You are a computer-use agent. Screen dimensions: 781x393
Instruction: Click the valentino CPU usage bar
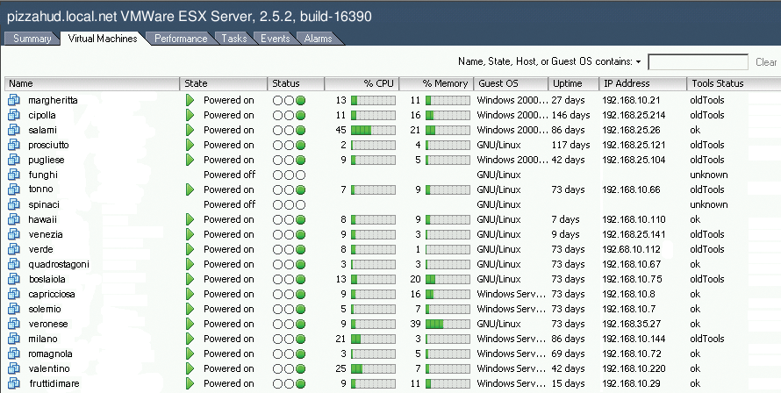(373, 368)
